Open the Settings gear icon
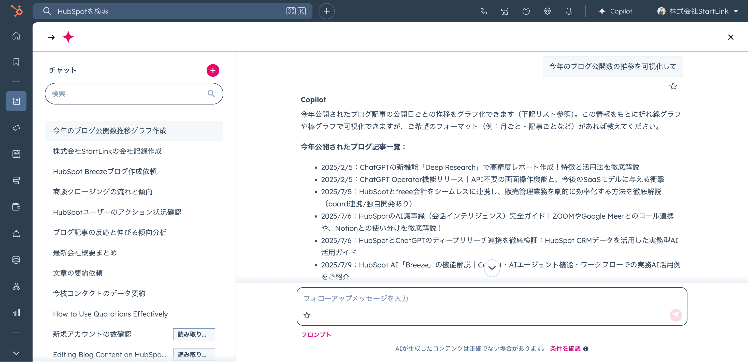The height and width of the screenshot is (362, 748). pyautogui.click(x=547, y=11)
